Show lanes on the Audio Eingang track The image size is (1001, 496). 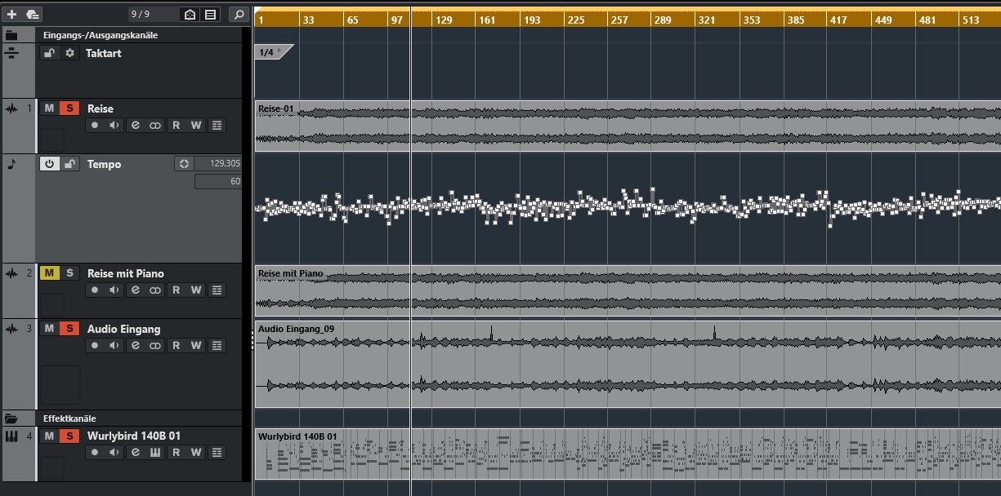[217, 346]
